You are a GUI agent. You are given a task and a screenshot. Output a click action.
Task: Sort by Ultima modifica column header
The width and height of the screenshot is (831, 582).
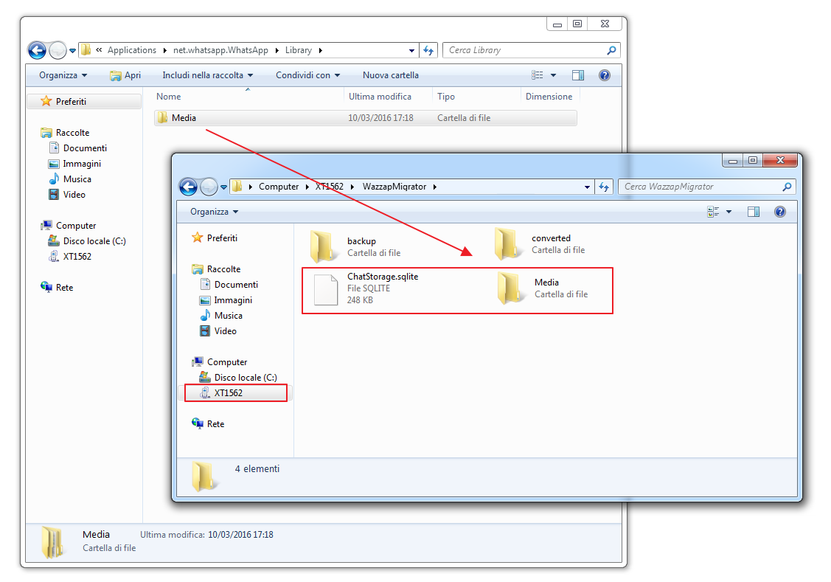click(380, 97)
